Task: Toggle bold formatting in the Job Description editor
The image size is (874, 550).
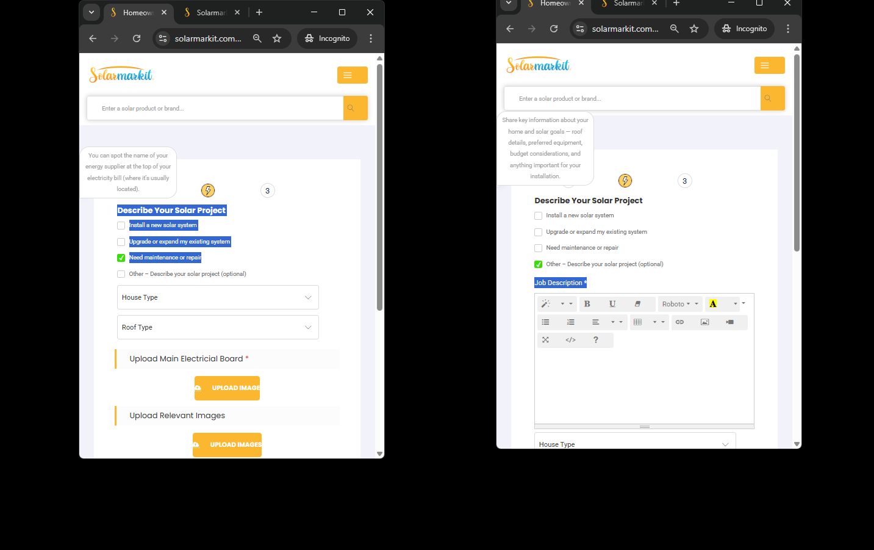Action: coord(587,304)
